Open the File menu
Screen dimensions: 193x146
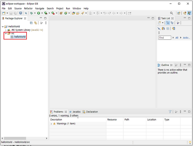3,9
